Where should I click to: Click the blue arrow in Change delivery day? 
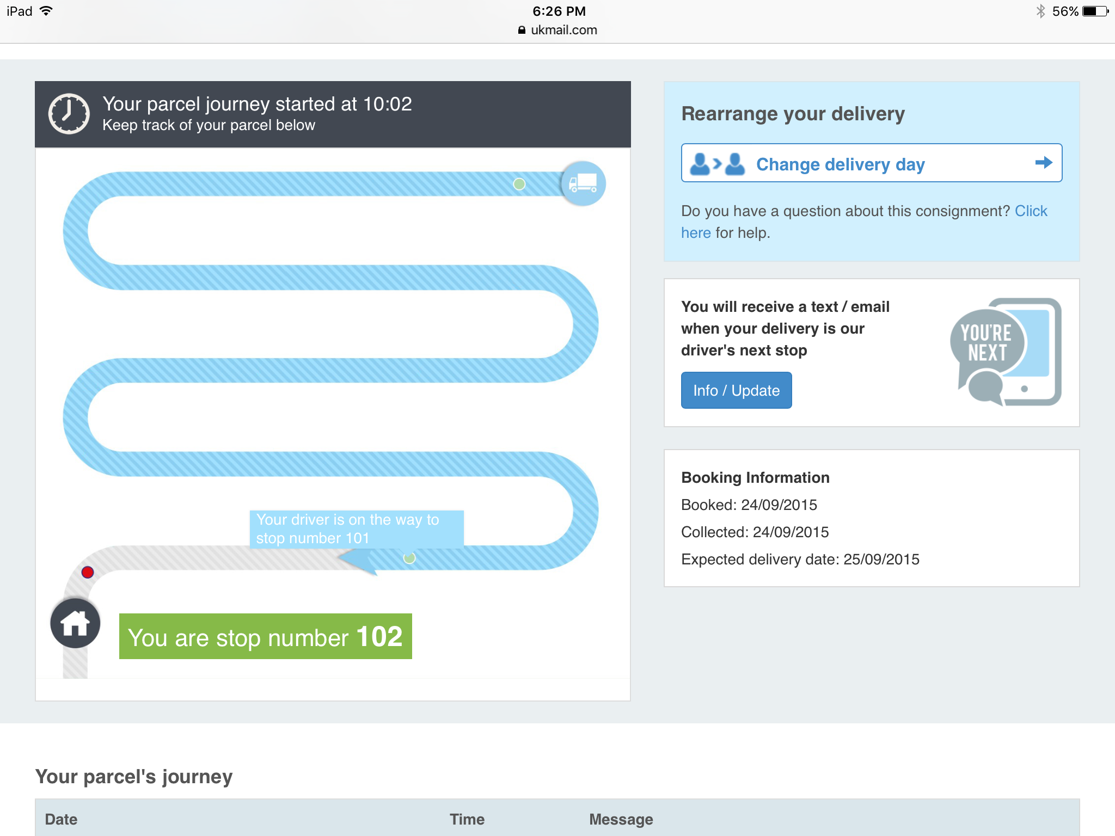pyautogui.click(x=1043, y=163)
